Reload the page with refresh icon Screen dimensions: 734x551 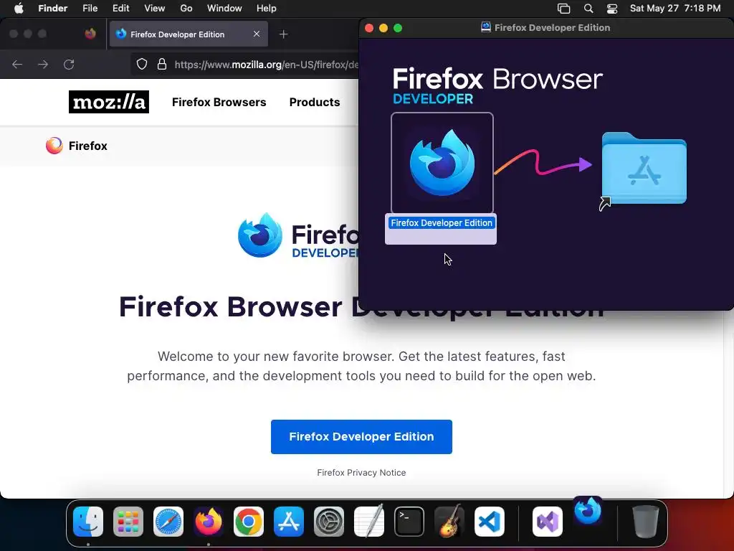[69, 64]
